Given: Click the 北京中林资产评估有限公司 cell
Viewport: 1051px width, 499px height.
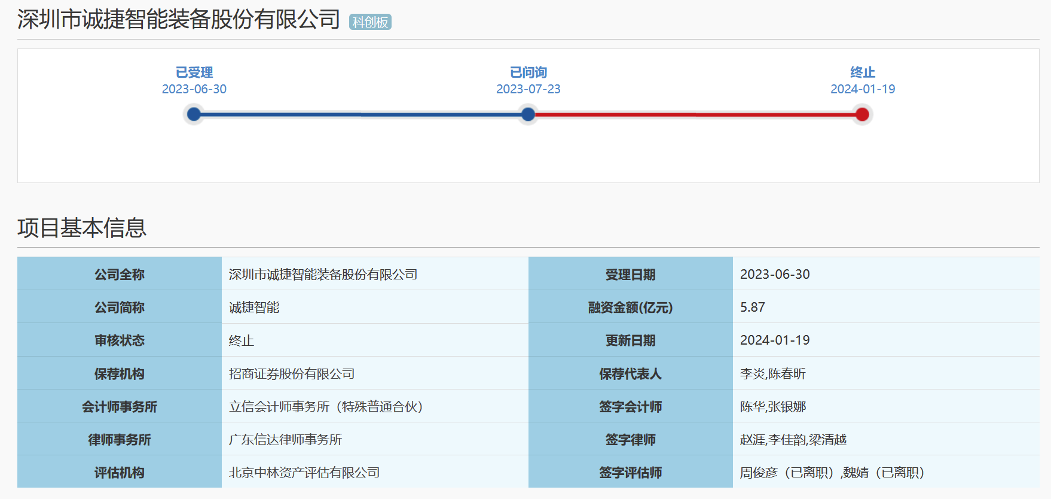Looking at the screenshot, I should click(304, 473).
